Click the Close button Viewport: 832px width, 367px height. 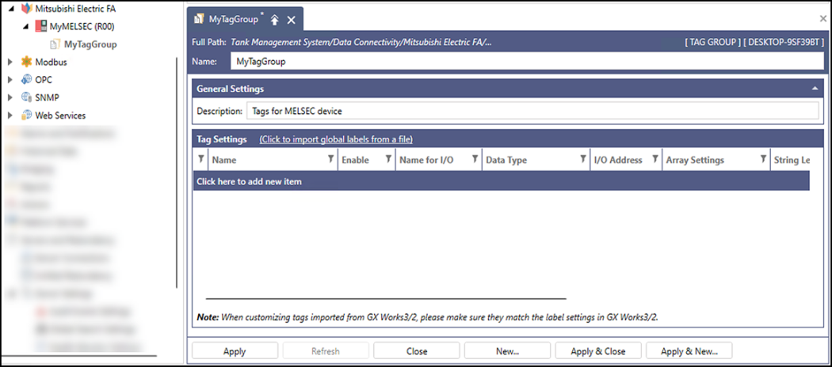tap(417, 351)
